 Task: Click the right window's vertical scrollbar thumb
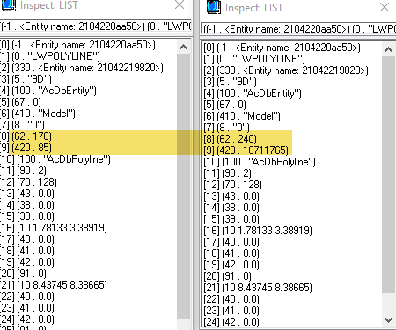(388, 174)
